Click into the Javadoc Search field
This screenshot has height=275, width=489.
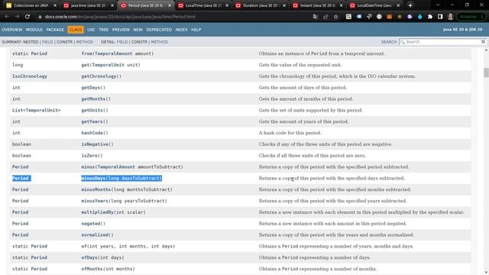(x=442, y=41)
